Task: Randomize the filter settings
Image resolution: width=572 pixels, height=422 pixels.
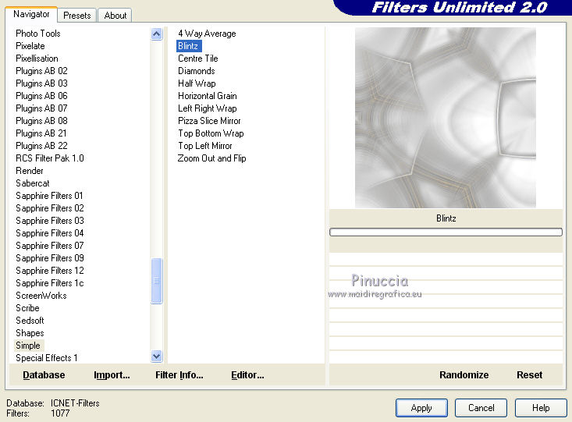Action: click(x=464, y=375)
